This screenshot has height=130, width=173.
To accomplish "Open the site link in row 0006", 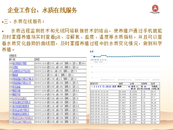I will 17,87.
